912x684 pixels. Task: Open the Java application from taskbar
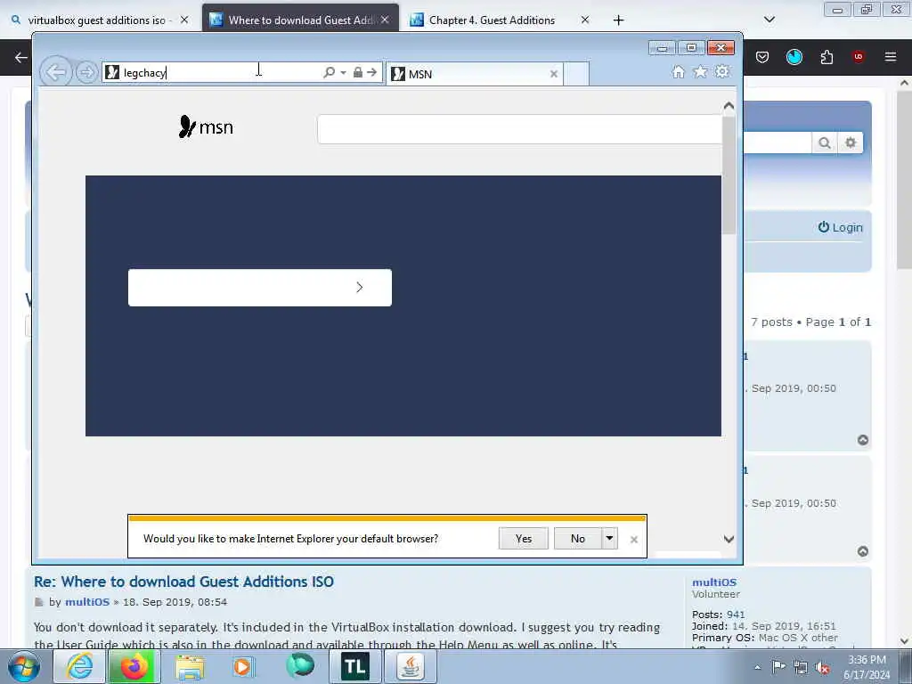tap(411, 666)
